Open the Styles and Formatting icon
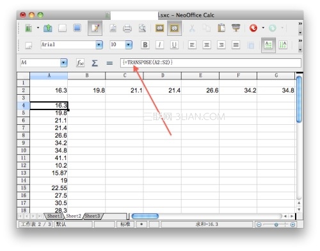The image size is (320, 251). [x=29, y=45]
